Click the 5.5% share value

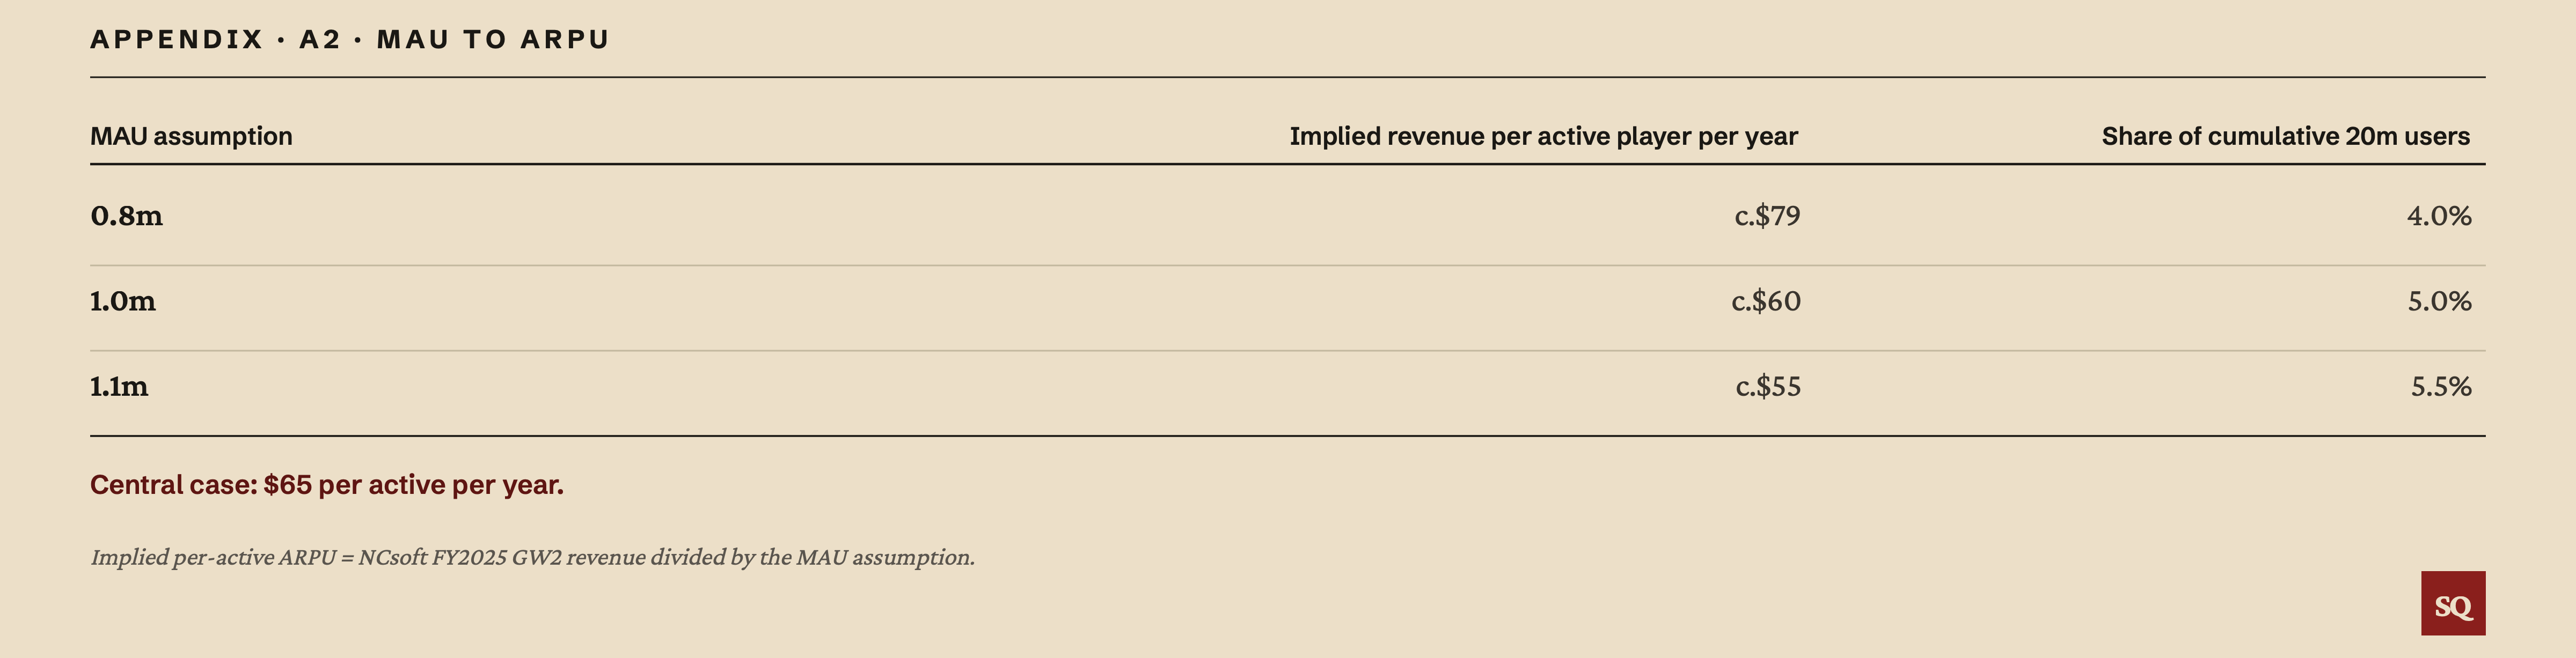[2441, 386]
